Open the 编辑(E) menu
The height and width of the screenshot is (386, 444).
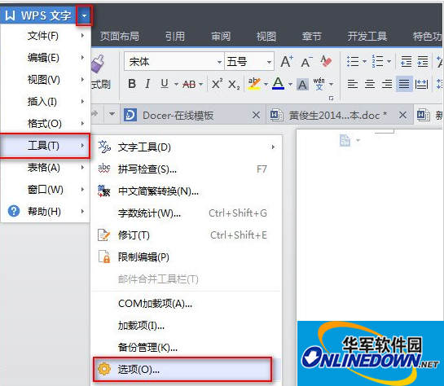(x=46, y=58)
